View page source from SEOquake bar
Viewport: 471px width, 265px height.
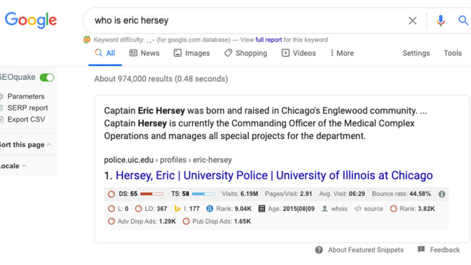point(369,208)
